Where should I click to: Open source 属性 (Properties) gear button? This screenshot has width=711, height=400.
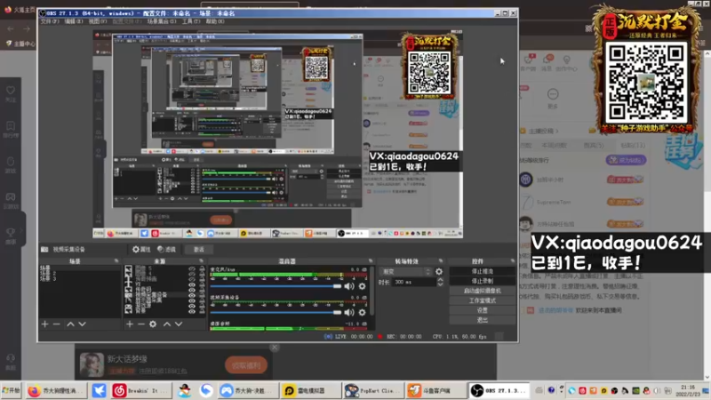click(141, 250)
